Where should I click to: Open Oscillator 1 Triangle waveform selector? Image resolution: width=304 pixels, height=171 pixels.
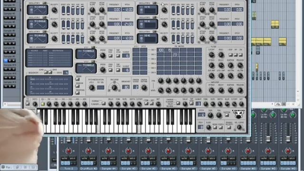38,9
